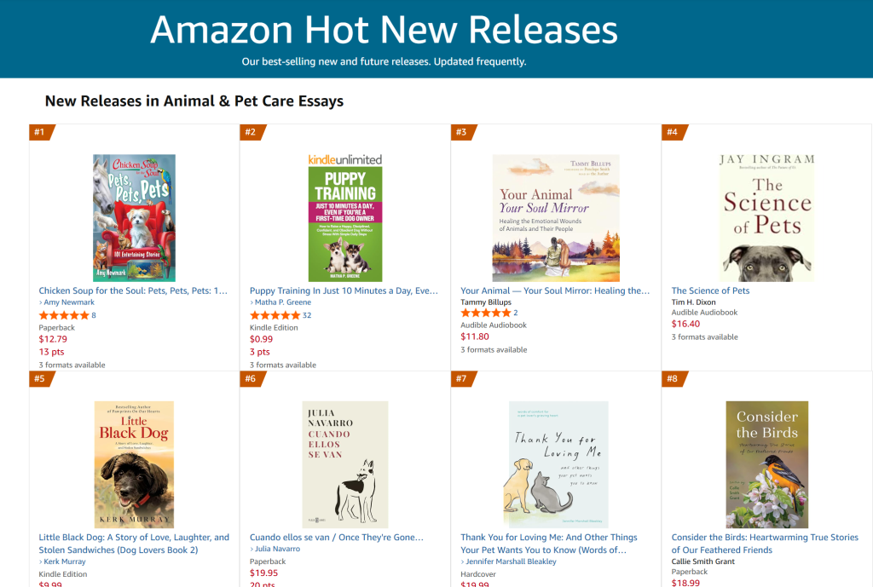
Task: Open Consider the Birds cover image
Action: 766,464
